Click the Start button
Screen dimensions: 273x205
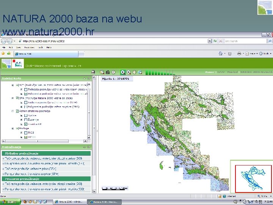point(10,202)
